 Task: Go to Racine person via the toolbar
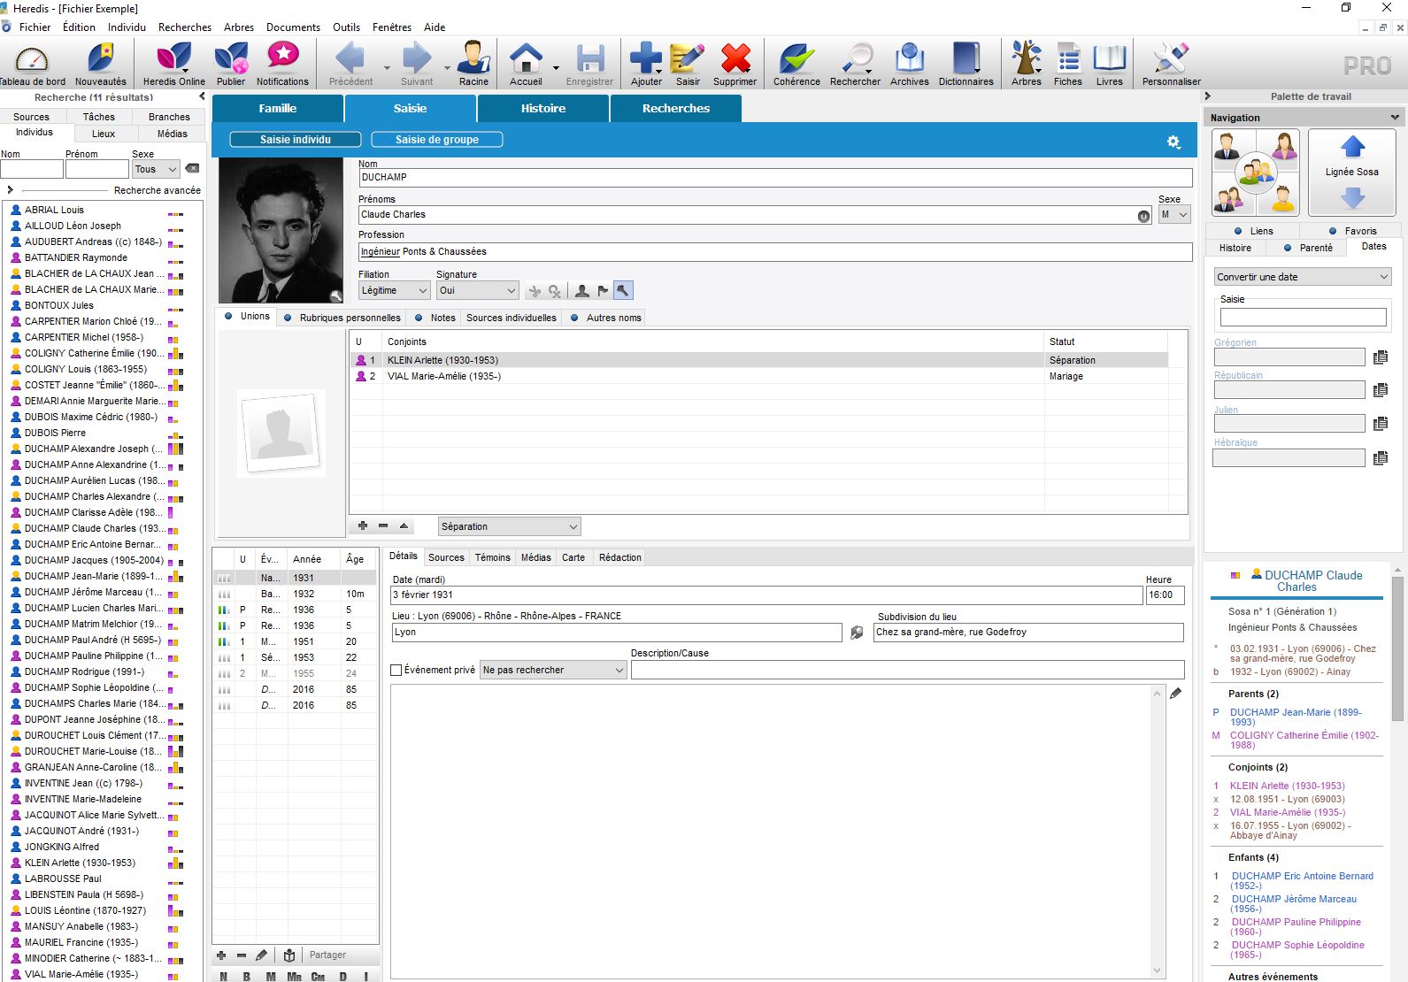(x=473, y=65)
